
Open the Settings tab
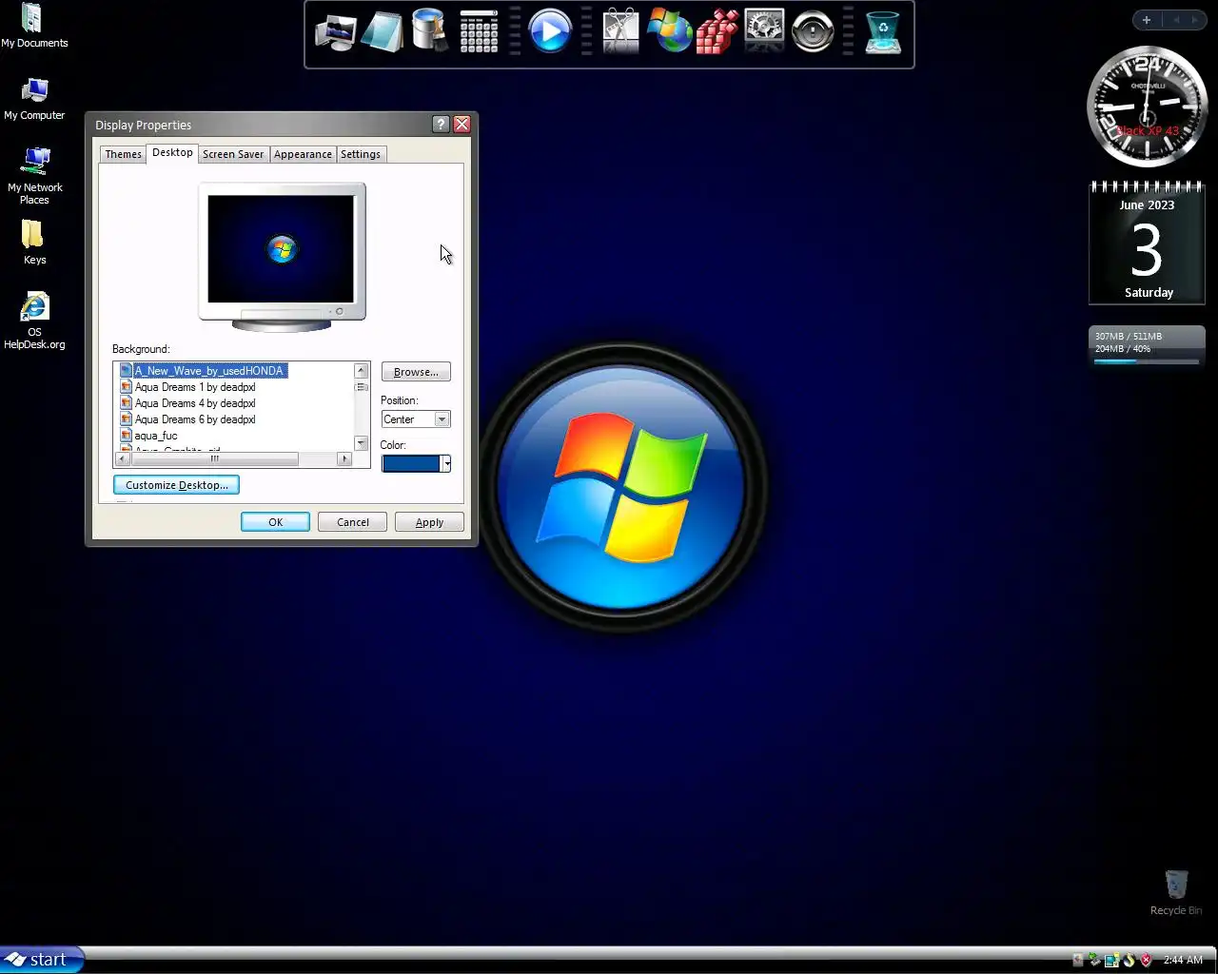pyautogui.click(x=361, y=154)
